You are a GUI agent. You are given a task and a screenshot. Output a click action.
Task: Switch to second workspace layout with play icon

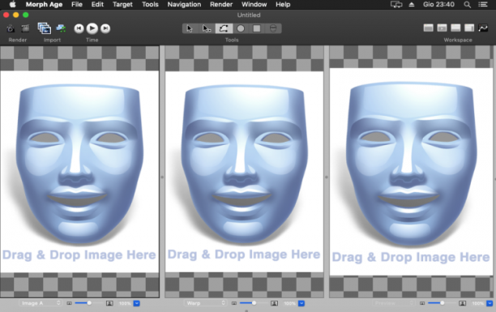pos(442,28)
